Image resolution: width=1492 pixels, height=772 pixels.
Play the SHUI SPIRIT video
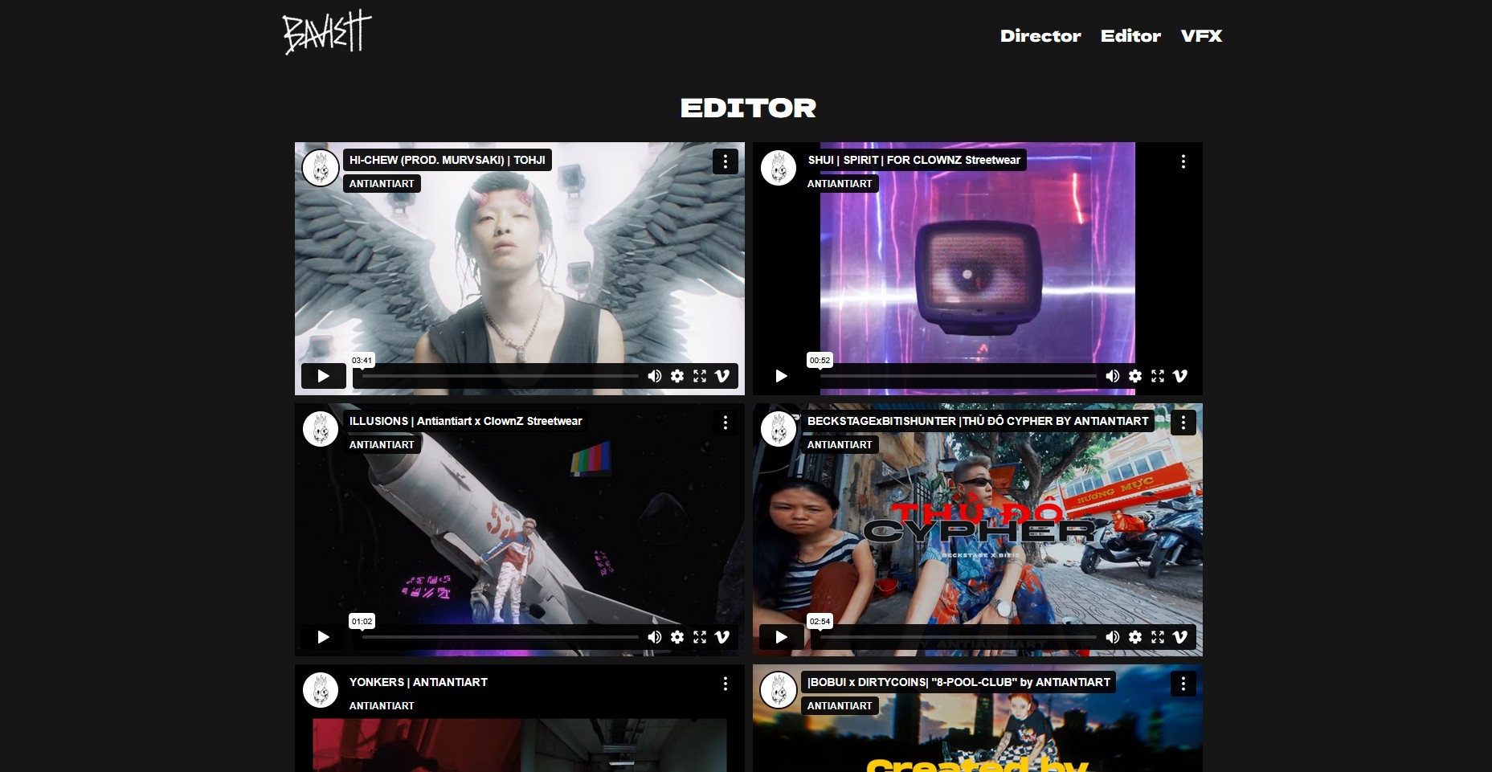(781, 376)
